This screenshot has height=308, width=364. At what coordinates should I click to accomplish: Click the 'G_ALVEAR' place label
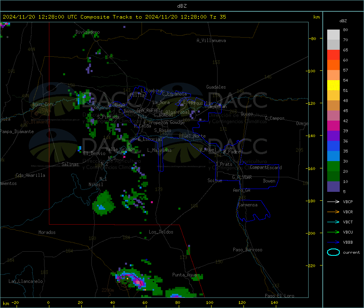pos(242,177)
